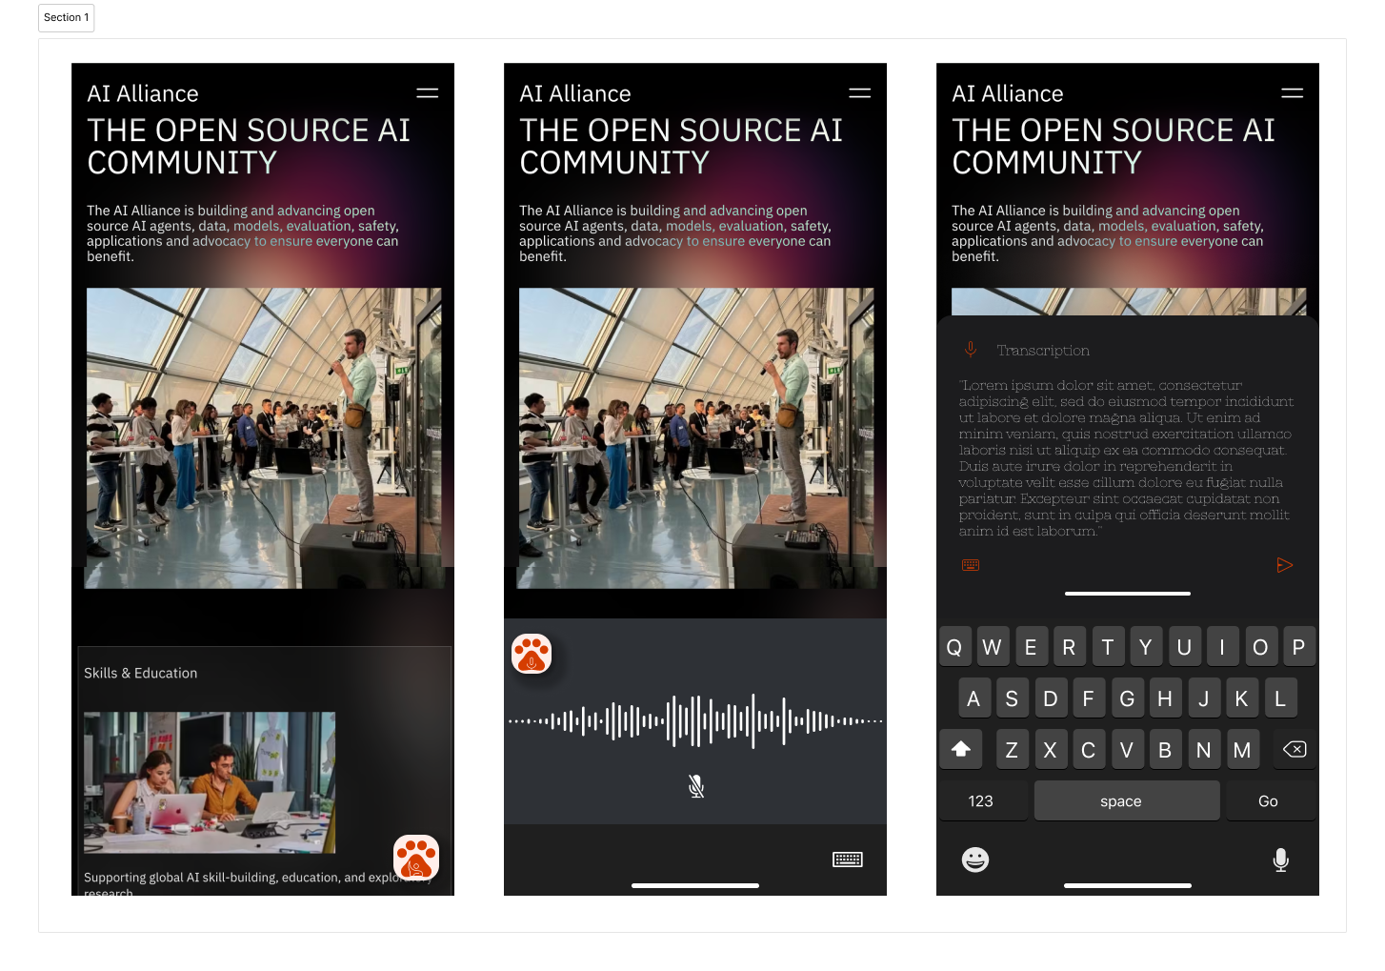The width and height of the screenshot is (1385, 971).
Task: Tap the orange send arrow icon
Action: 1285,565
